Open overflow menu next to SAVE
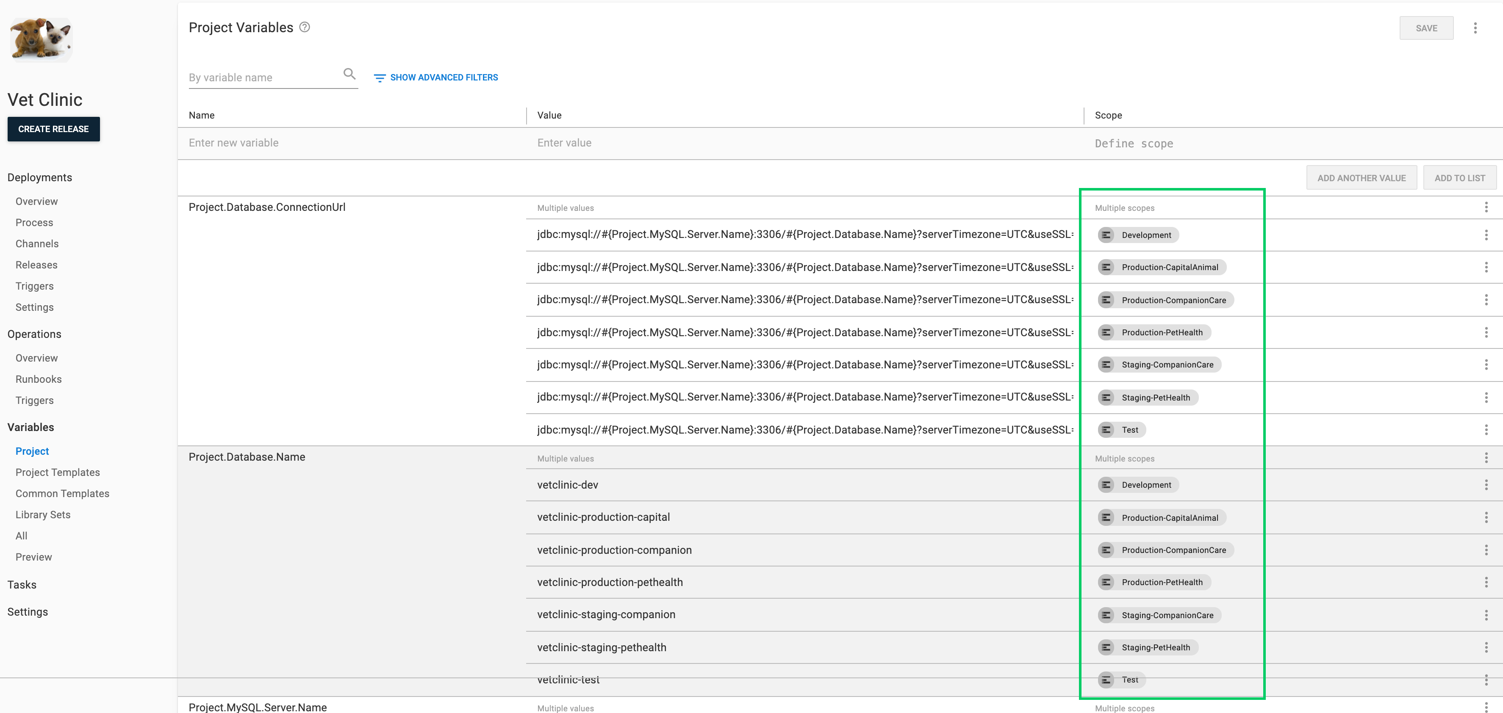 click(x=1475, y=28)
